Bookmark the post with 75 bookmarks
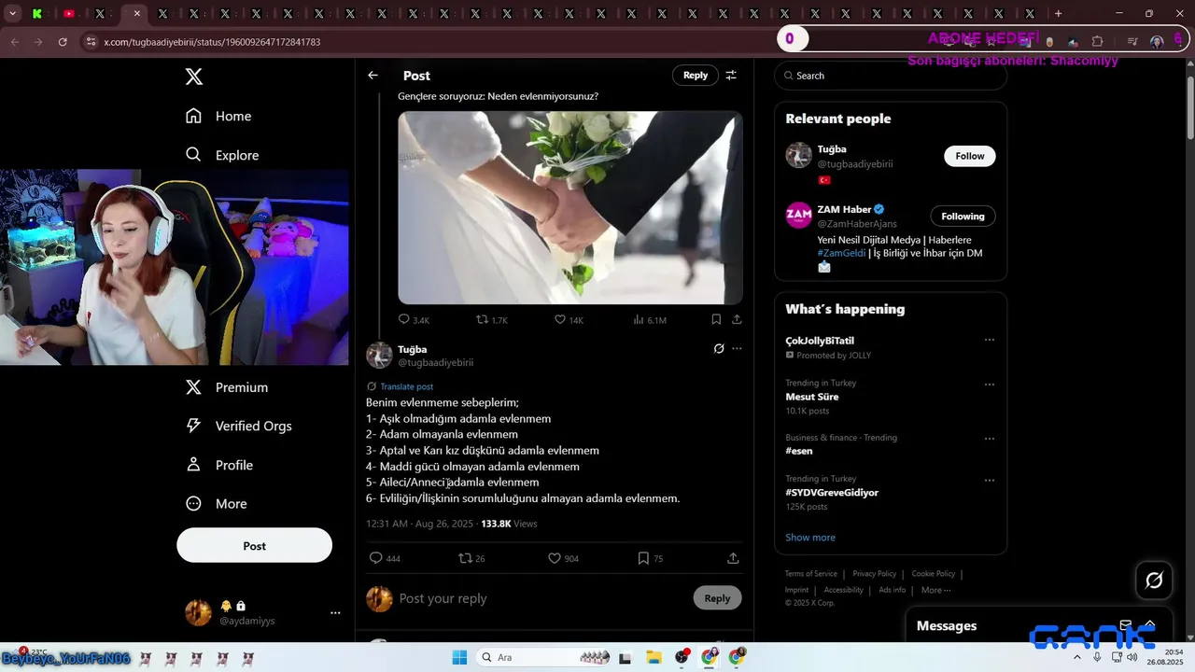Viewport: 1195px width, 672px height. pyautogui.click(x=643, y=558)
